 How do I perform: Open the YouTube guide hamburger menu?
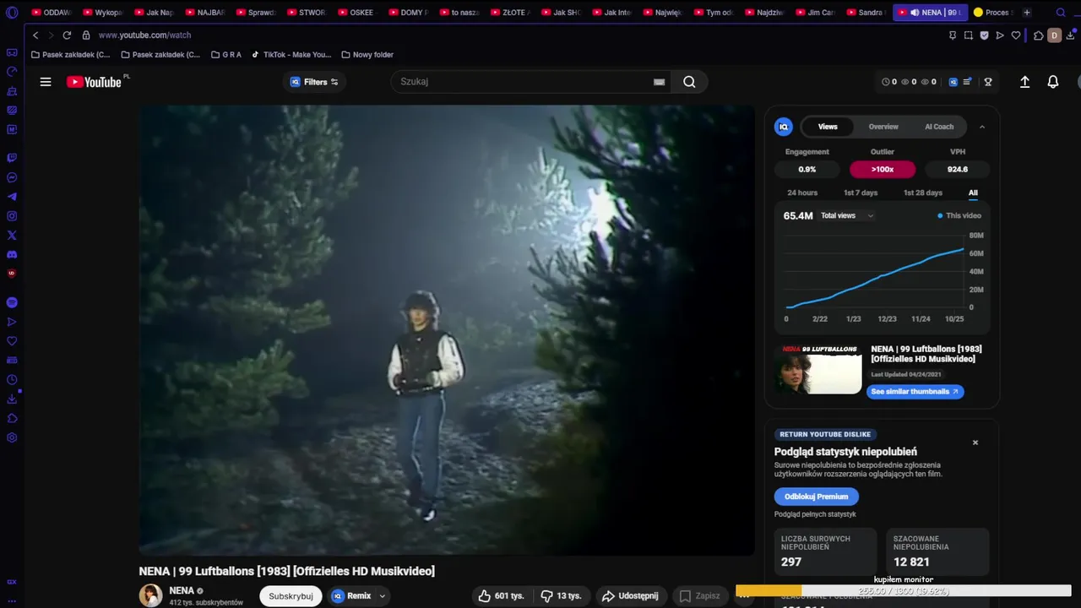(x=46, y=82)
